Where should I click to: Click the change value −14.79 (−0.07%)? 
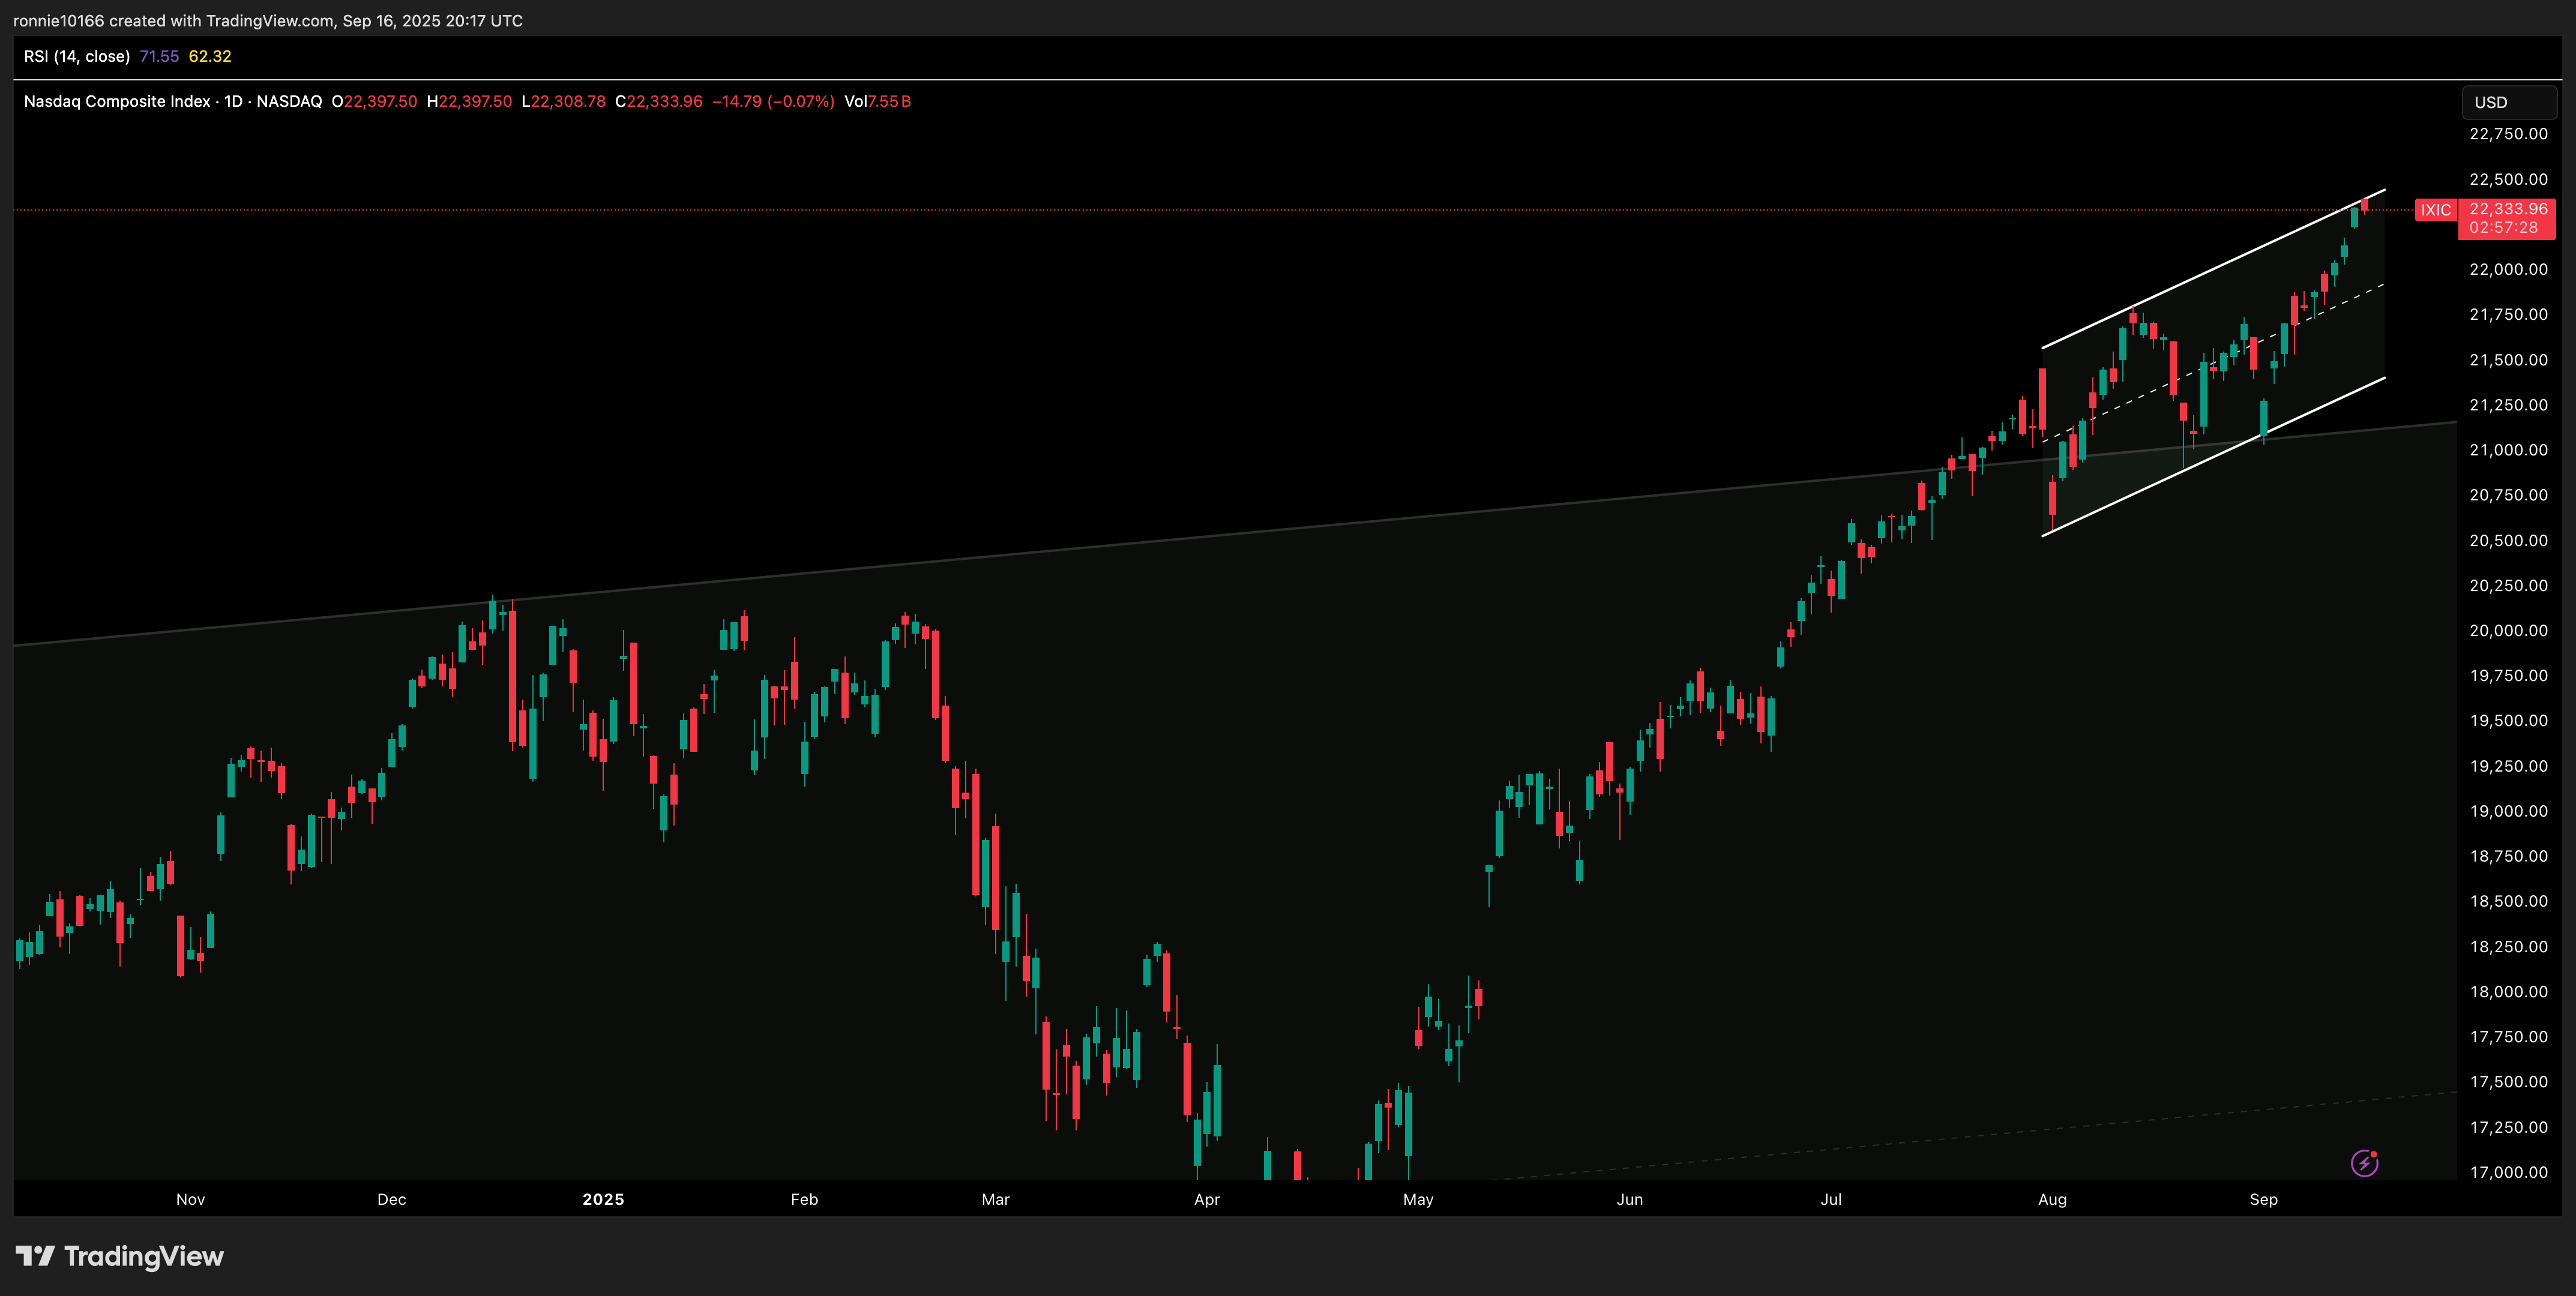773,101
